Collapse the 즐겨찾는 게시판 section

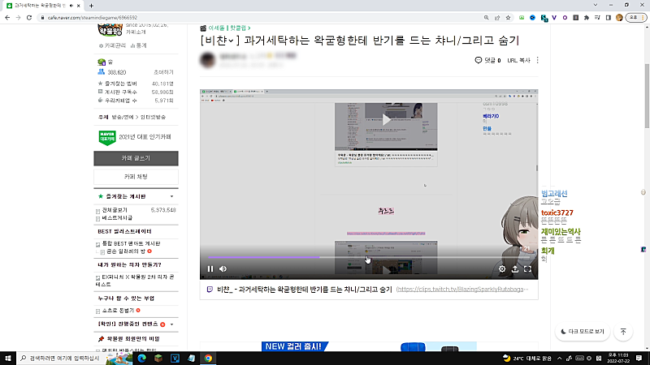[171, 197]
